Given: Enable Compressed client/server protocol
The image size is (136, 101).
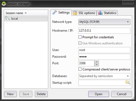Looking at the screenshot, I should [80, 69].
